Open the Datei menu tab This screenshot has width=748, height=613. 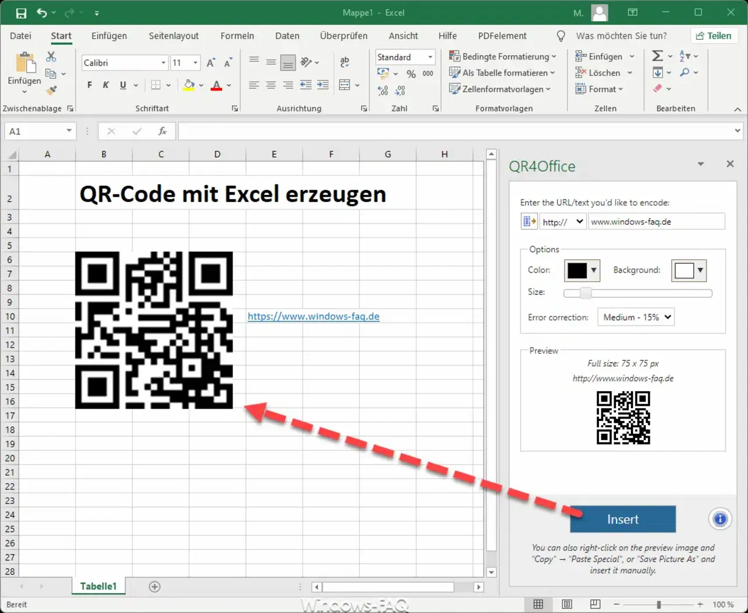(x=20, y=36)
